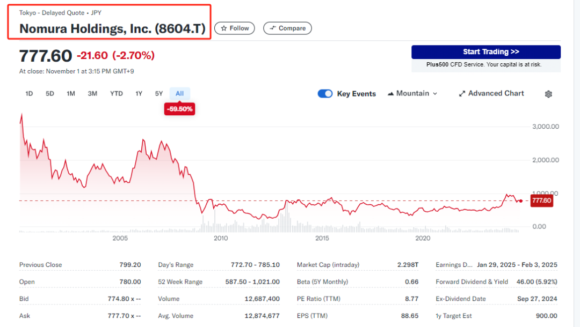Toggle the Key Events switch off
Screen dimensions: 580x327
(325, 94)
